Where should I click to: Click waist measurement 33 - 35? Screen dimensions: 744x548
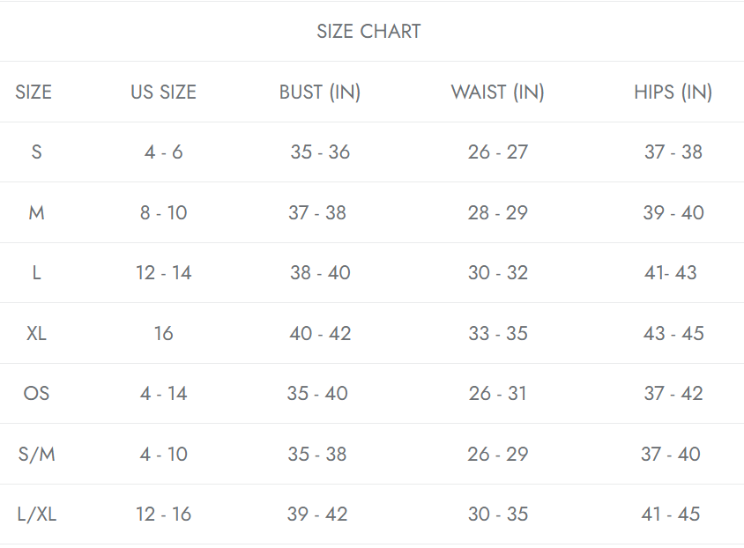(x=498, y=333)
